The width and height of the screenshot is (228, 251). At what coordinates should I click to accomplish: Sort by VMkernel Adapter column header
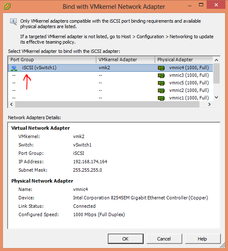[x=126, y=60]
